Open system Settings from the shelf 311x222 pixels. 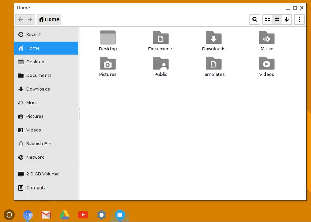pyautogui.click(x=101, y=215)
